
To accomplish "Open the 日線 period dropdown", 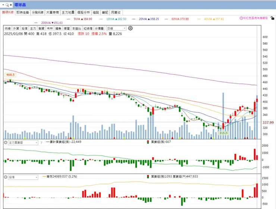I will [116, 28].
